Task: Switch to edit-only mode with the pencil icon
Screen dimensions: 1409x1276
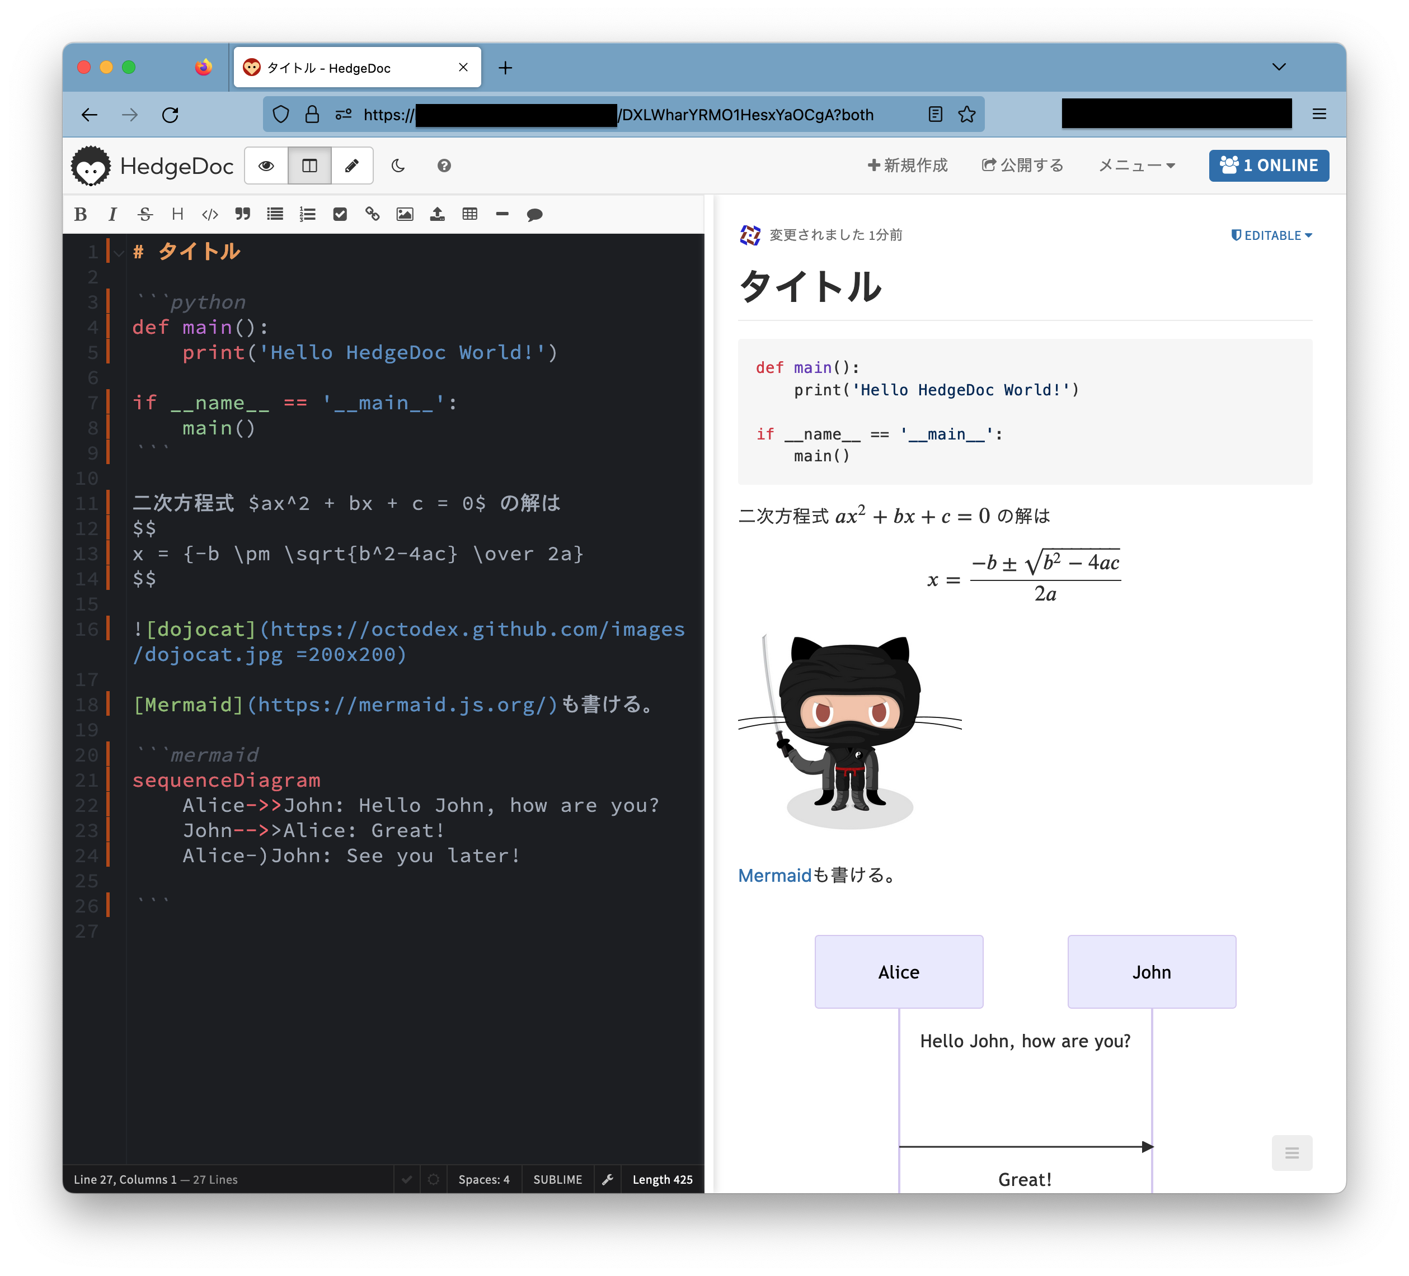Action: [x=351, y=166]
